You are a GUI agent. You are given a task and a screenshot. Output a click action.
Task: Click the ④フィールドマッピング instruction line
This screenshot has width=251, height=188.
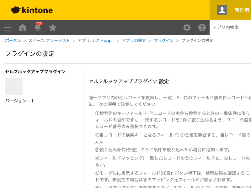coord(173,161)
